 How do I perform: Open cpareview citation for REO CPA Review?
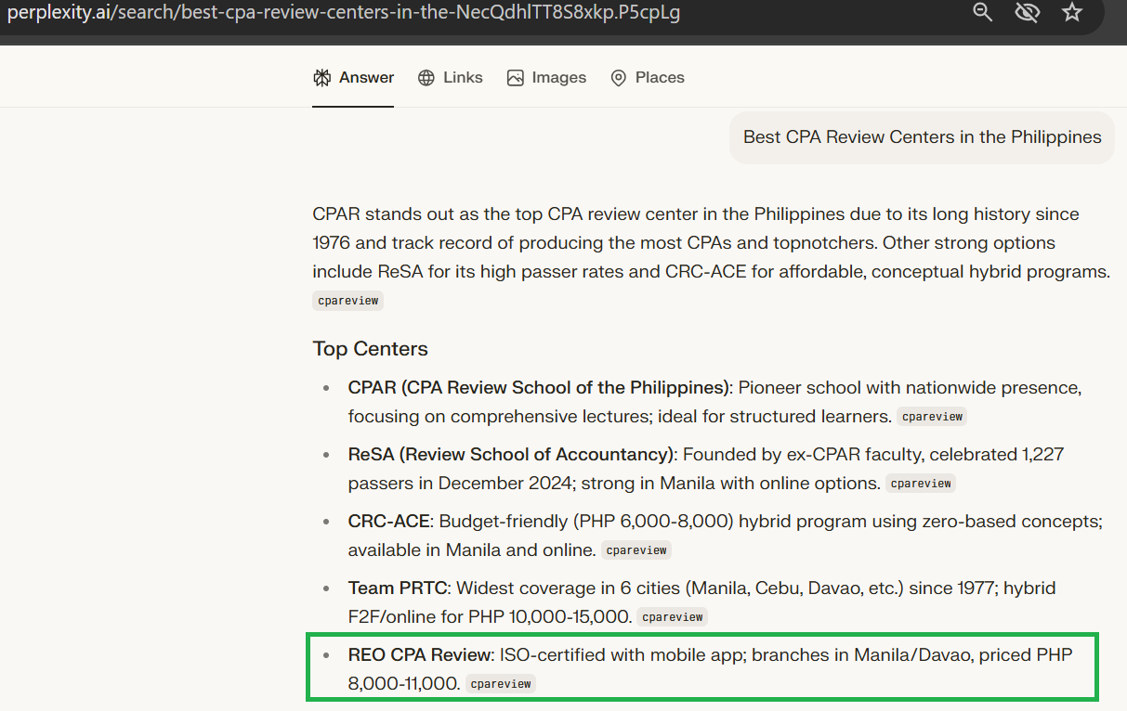(501, 684)
